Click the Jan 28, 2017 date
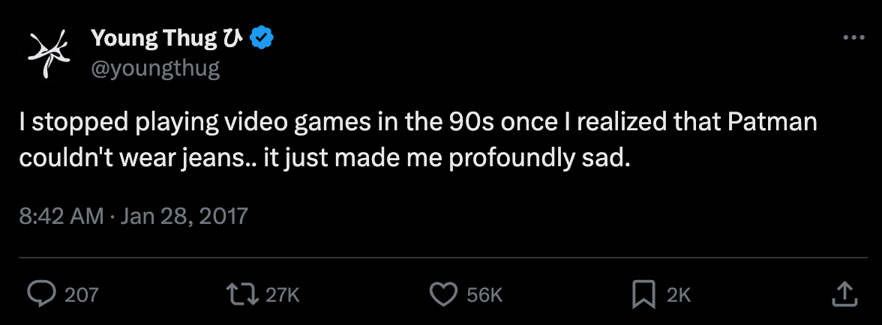Image resolution: width=882 pixels, height=325 pixels. point(184,217)
